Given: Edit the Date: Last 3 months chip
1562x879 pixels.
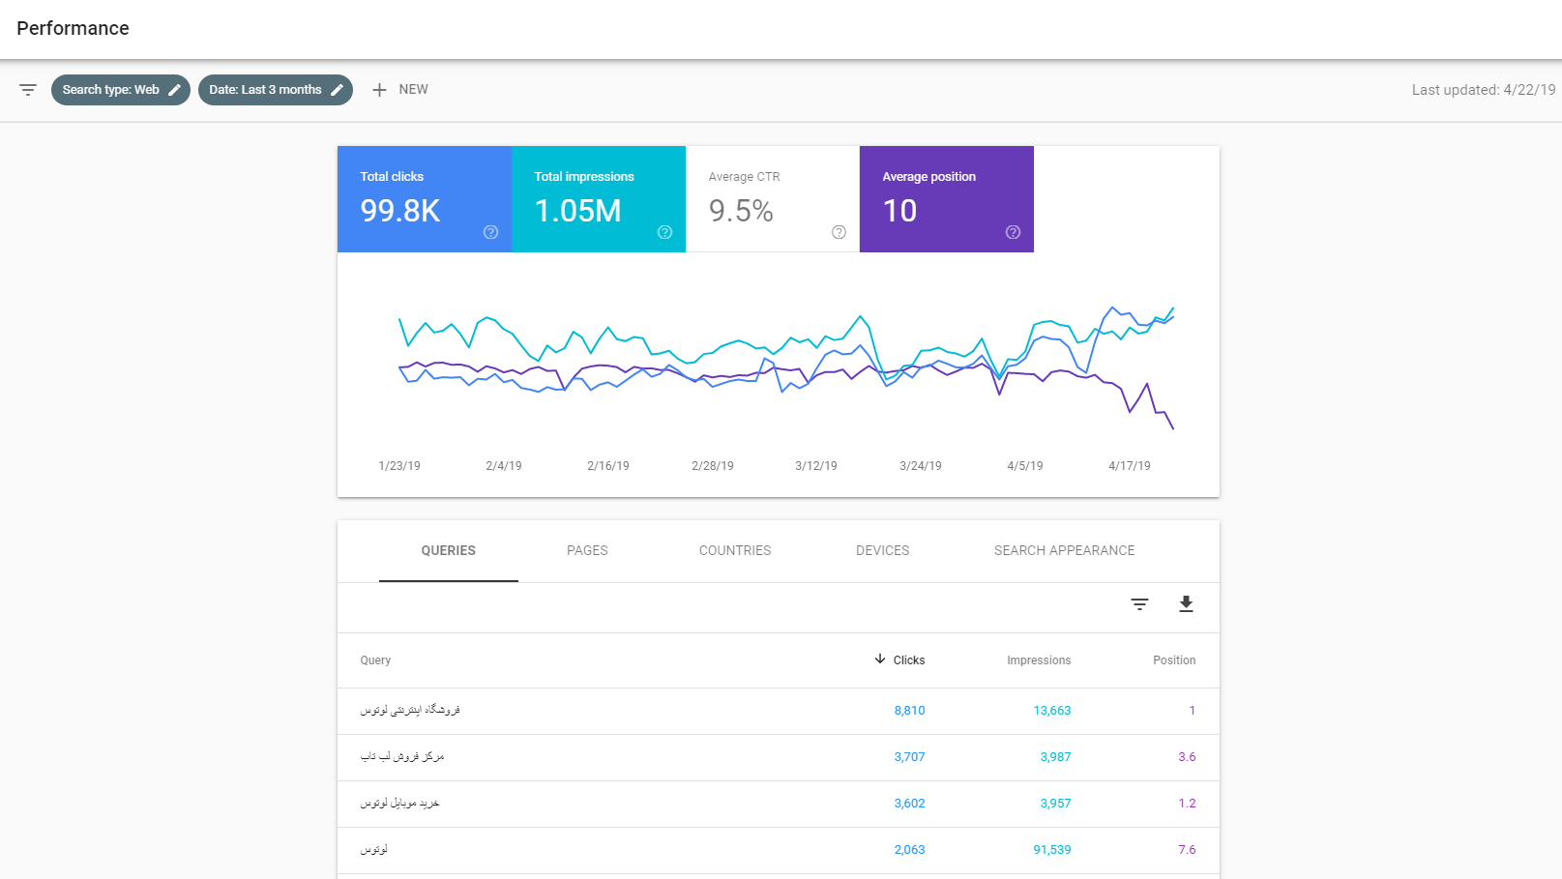Looking at the screenshot, I should click(x=276, y=90).
